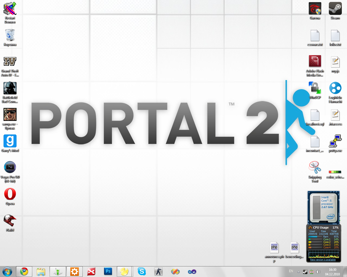The image size is (347, 277).
Task: Open Google Chrome from the taskbar
Action: [24, 272]
